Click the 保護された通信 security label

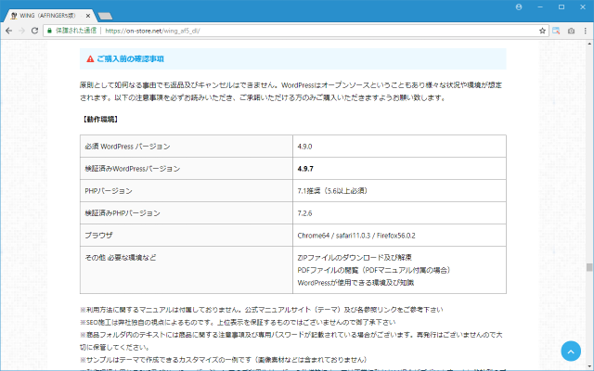76,31
